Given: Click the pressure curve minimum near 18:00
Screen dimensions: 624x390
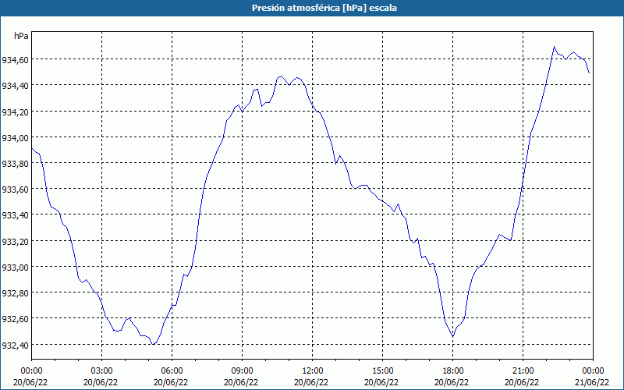Looking at the screenshot, I should click(x=453, y=337).
